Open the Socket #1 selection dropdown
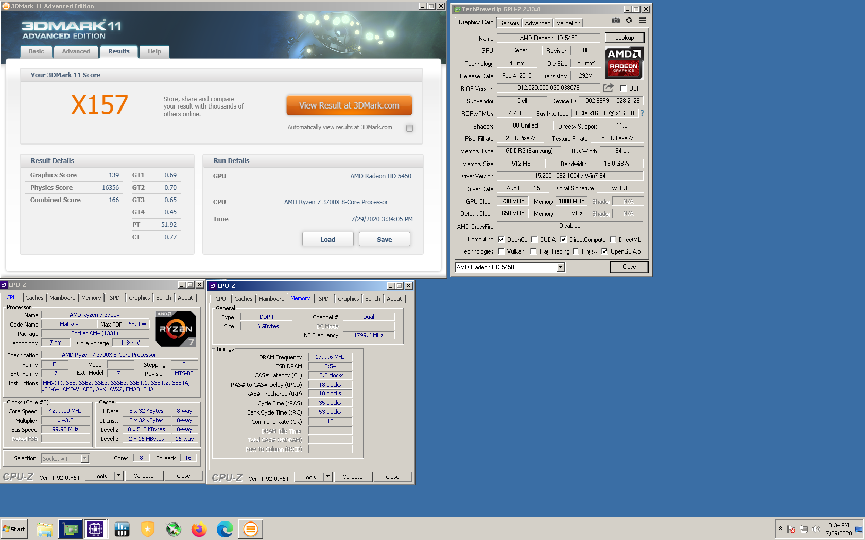The image size is (865, 540). click(84, 458)
